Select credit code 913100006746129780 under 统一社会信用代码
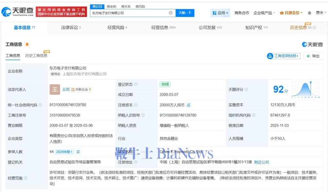Screen dimensions: 328x192 tap(68, 105)
